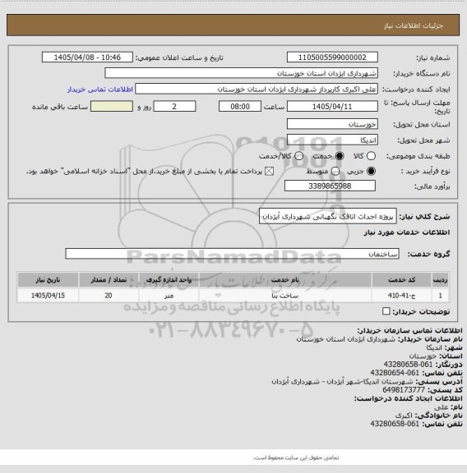Click the کد خدمت column header
467x473 pixels.
coord(401,280)
